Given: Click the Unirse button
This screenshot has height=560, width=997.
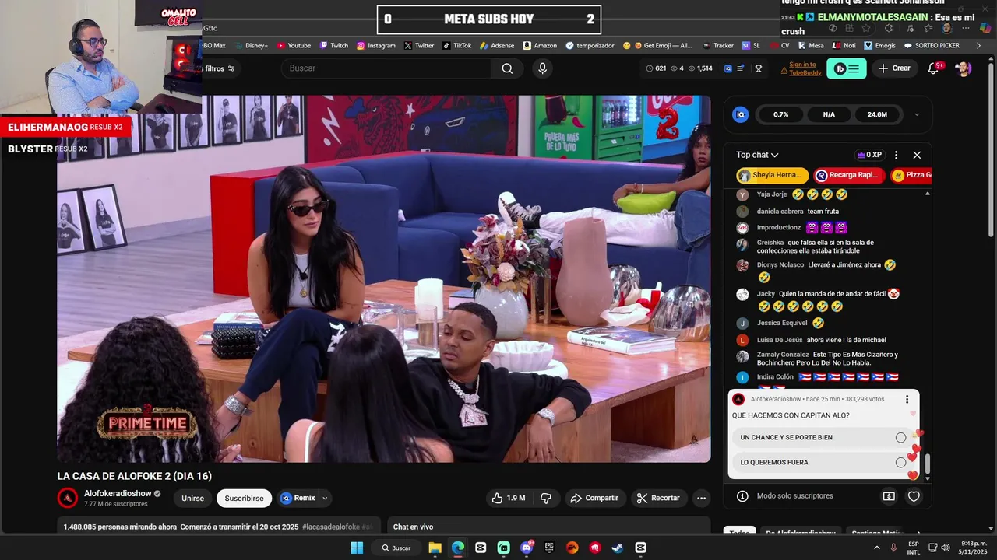Looking at the screenshot, I should [192, 499].
